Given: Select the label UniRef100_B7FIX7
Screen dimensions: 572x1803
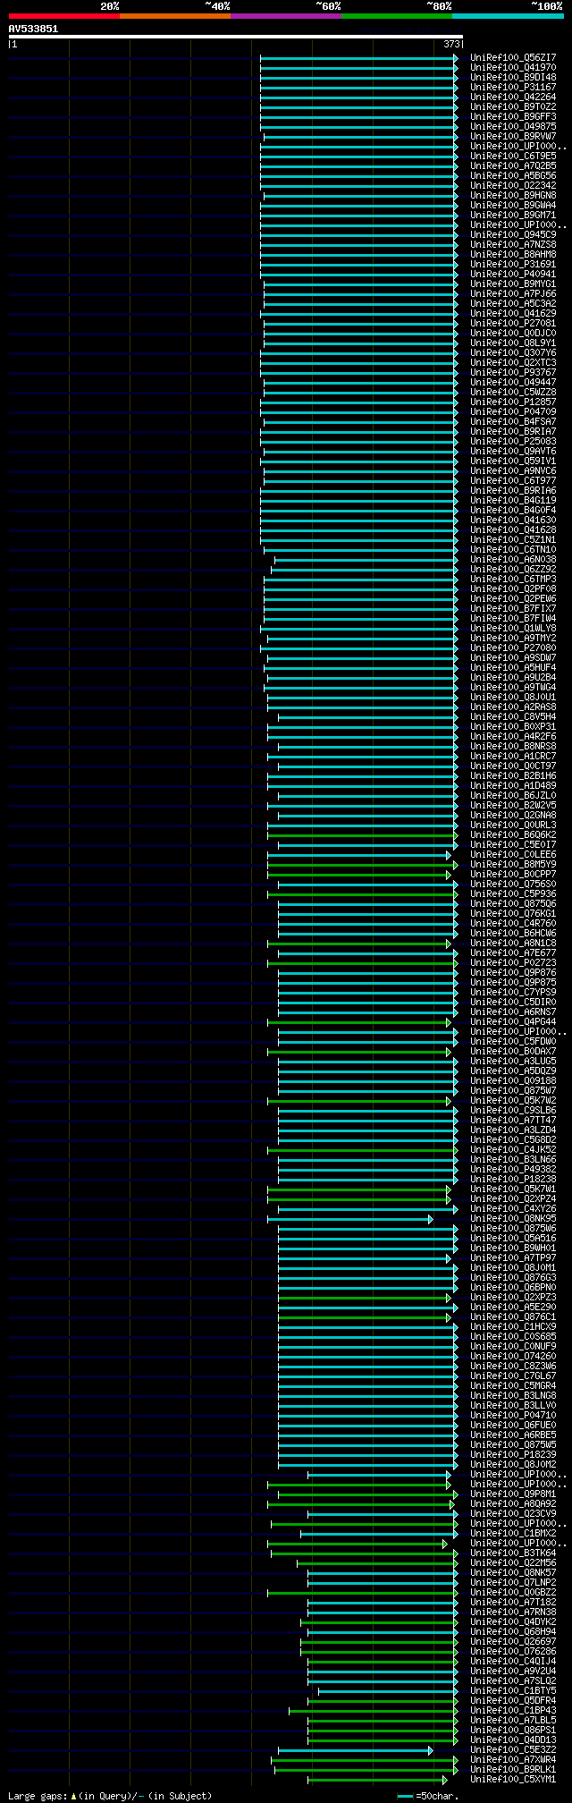Looking at the screenshot, I should click(x=513, y=608).
